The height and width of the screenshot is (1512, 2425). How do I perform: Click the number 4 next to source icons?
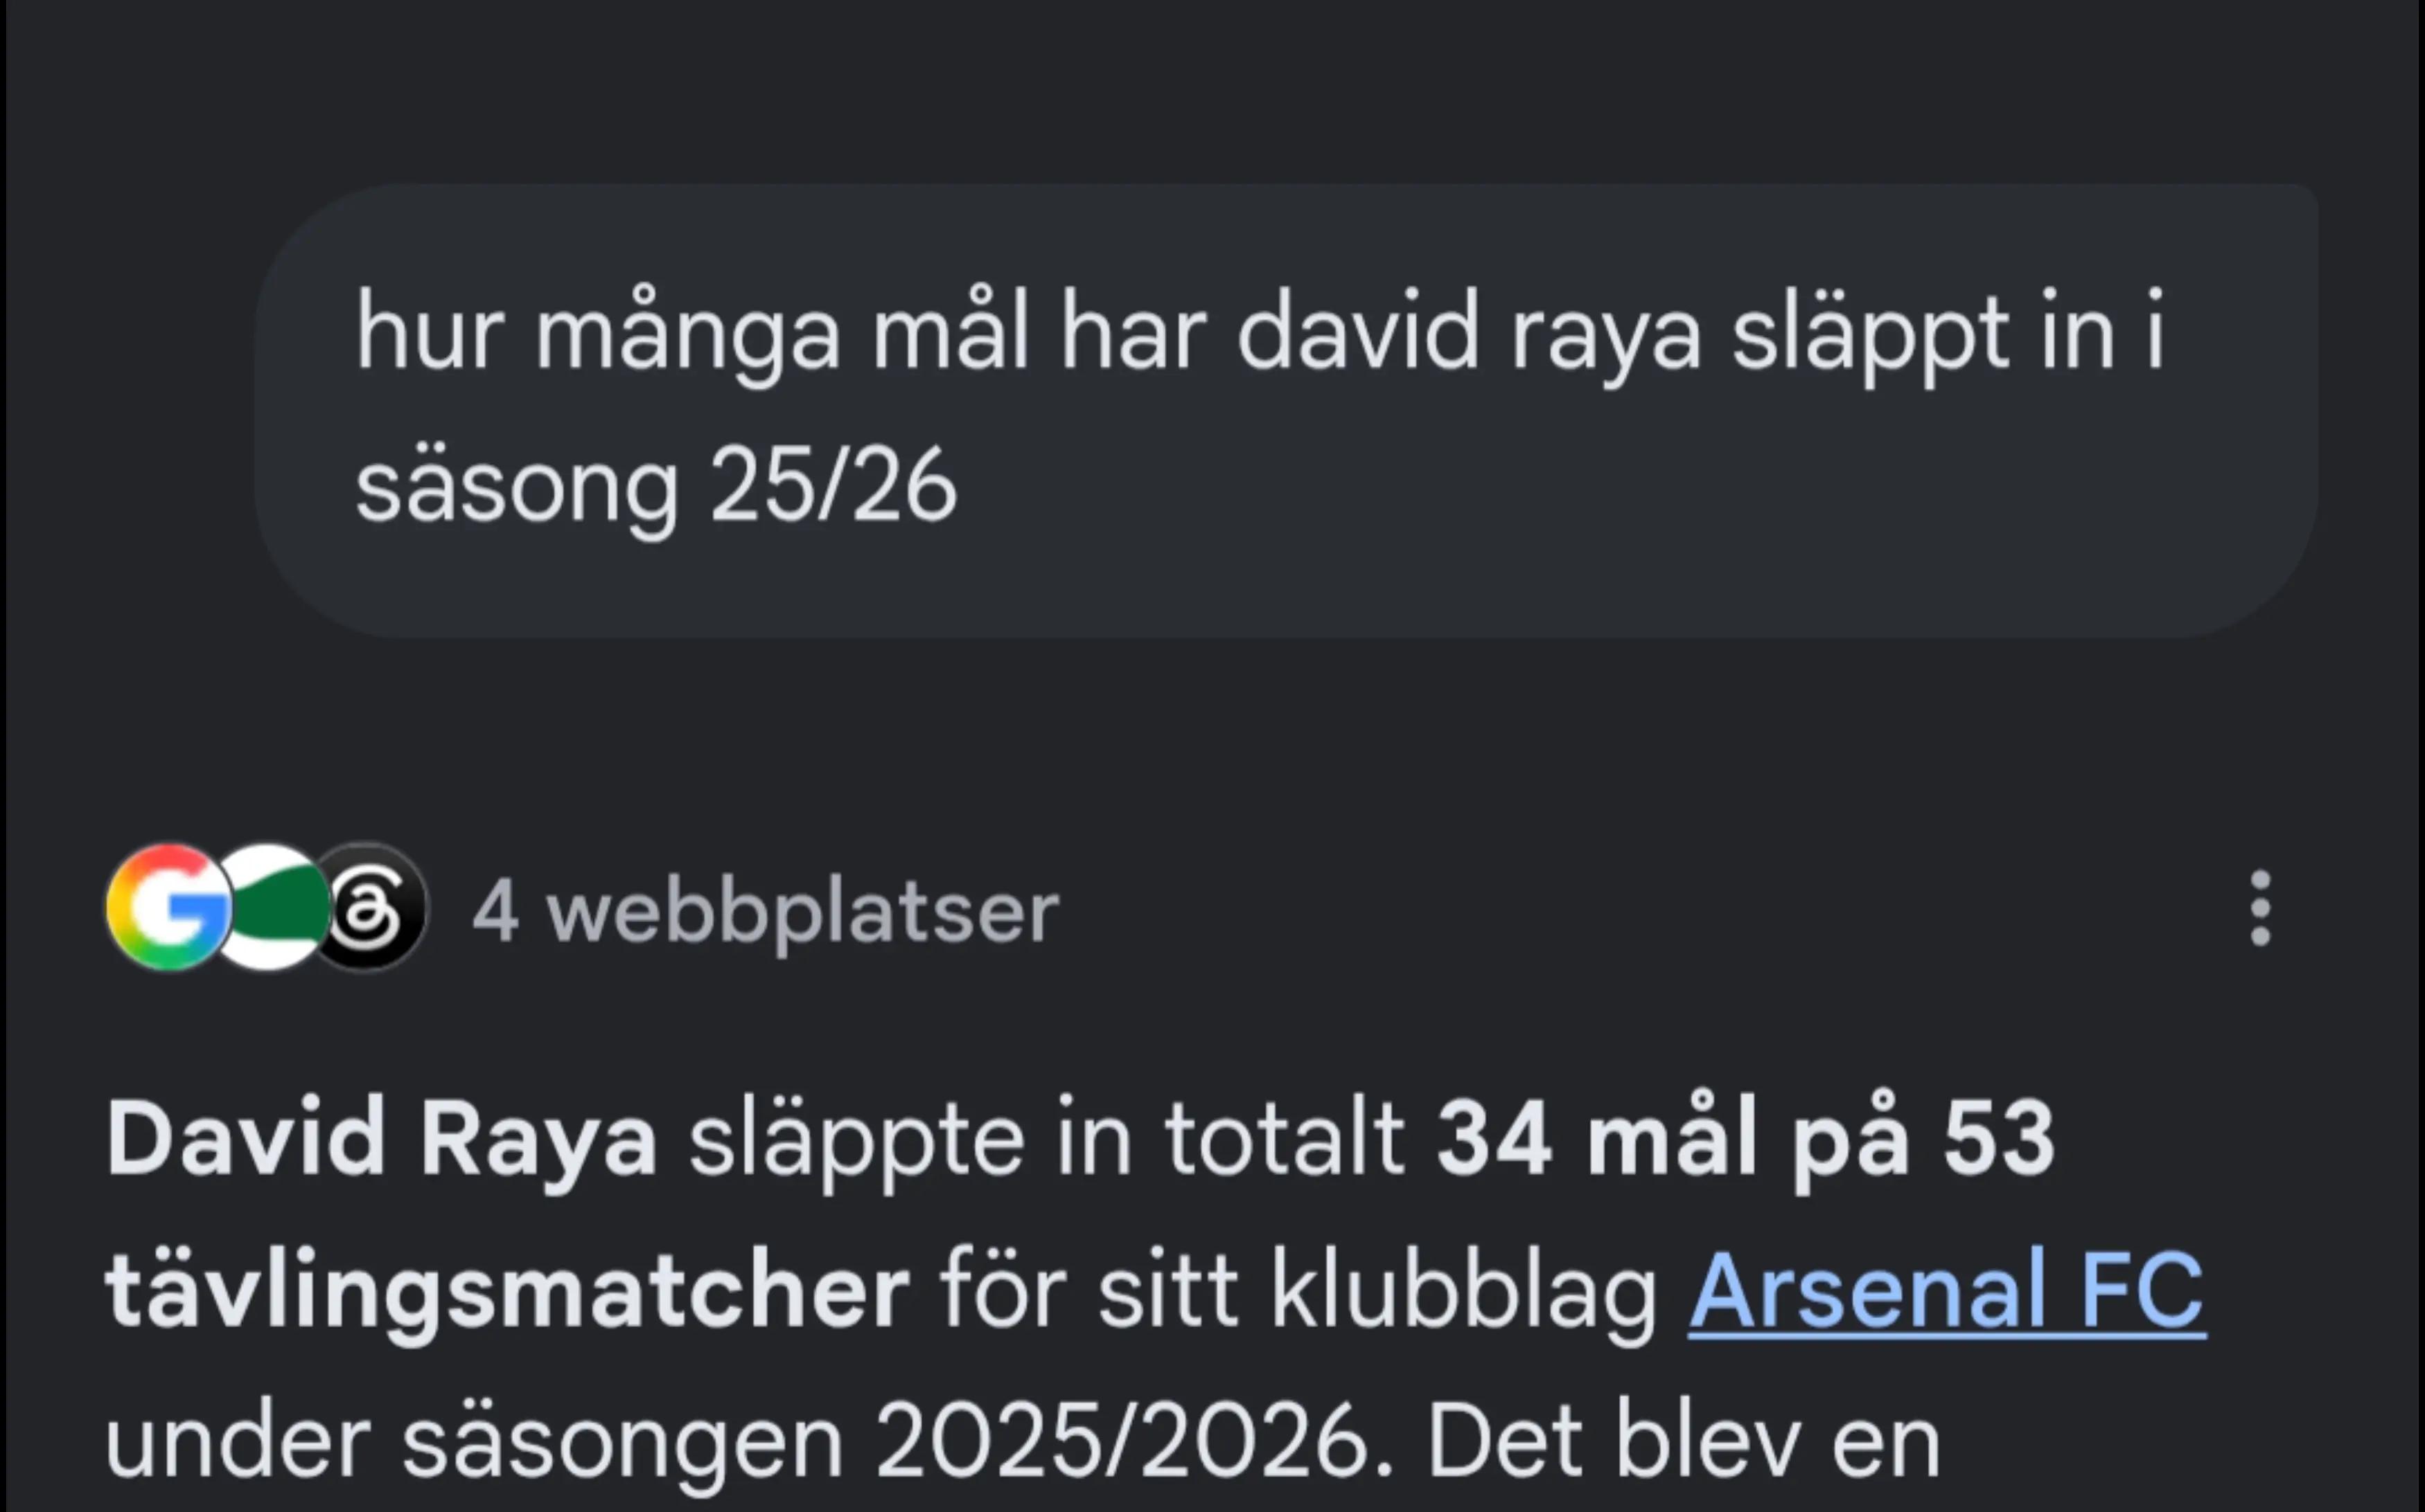(x=495, y=911)
